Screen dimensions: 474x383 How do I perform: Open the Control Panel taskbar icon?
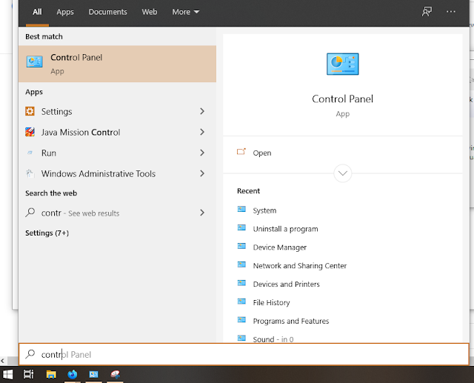[93, 375]
